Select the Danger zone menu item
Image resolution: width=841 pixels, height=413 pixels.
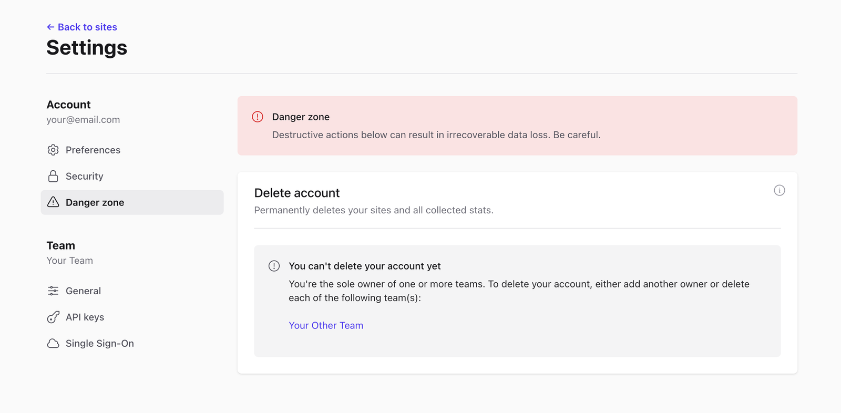132,202
